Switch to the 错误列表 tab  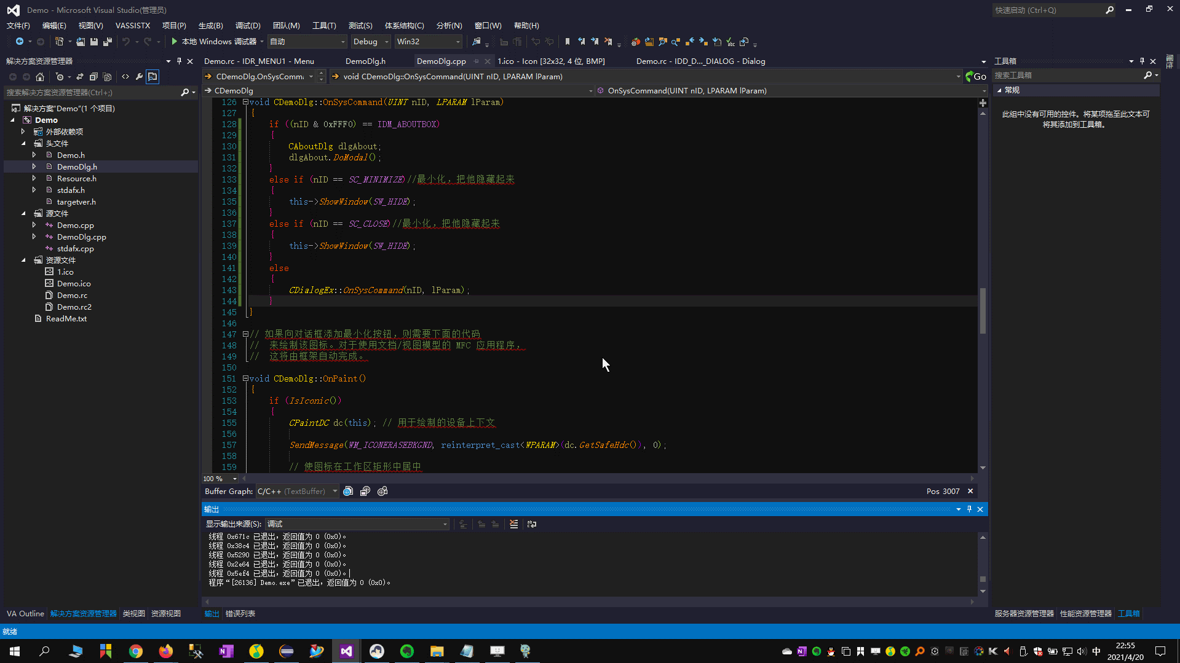[x=240, y=614]
